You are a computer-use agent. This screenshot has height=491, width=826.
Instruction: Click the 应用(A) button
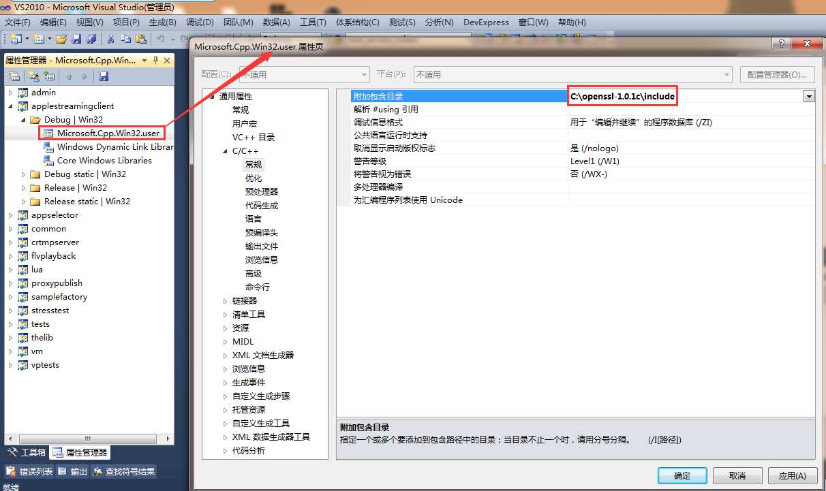[x=793, y=475]
